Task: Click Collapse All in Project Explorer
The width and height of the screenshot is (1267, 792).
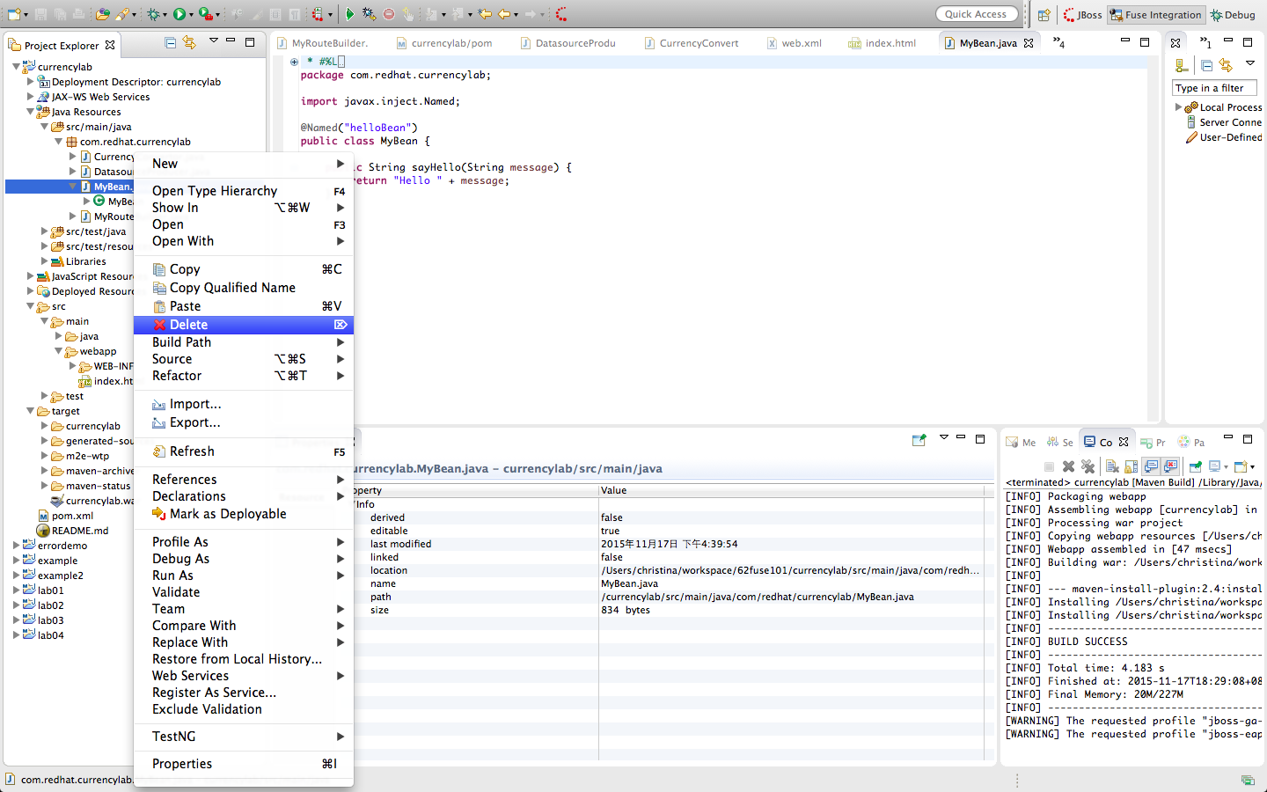Action: pyautogui.click(x=170, y=42)
